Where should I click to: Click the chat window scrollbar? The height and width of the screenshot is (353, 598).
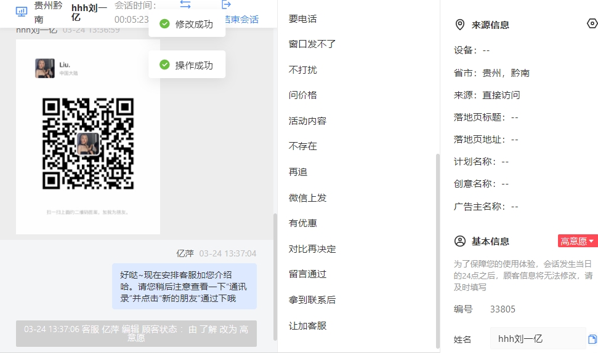click(275, 277)
